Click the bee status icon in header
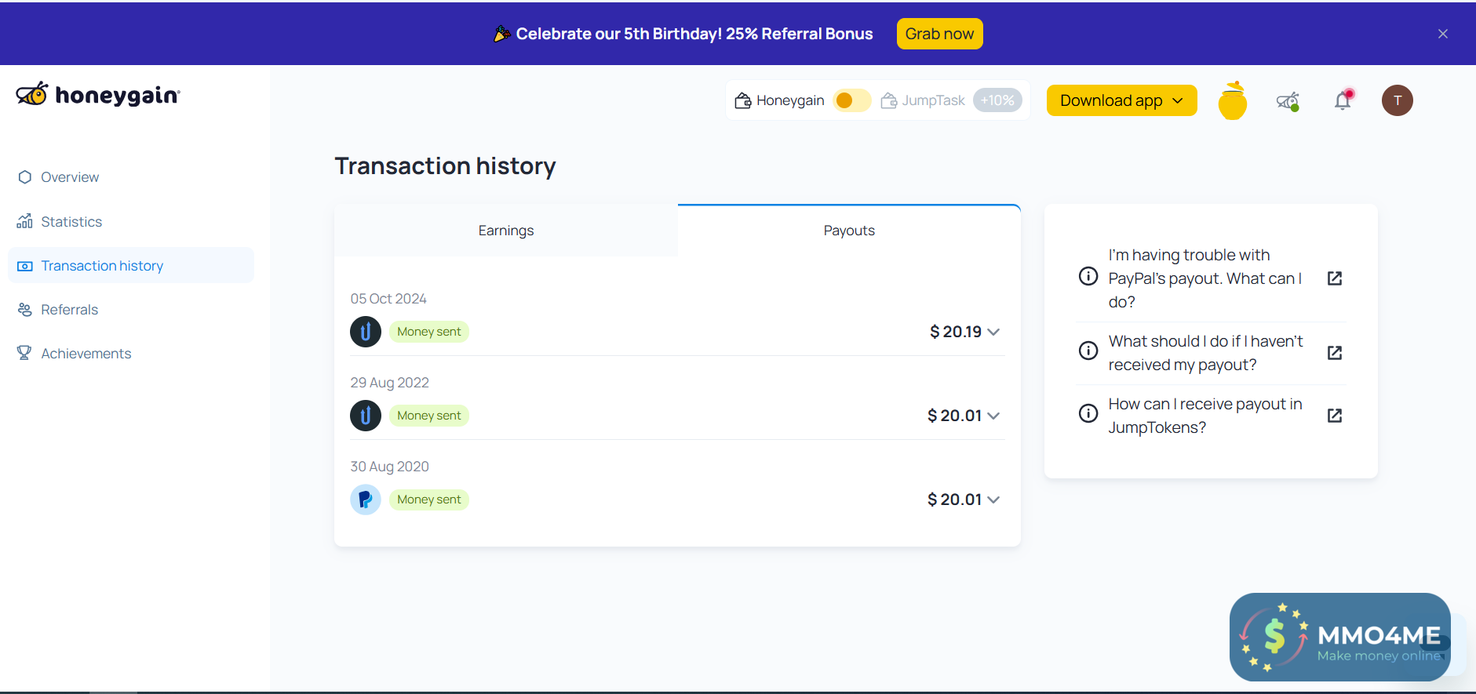The width and height of the screenshot is (1476, 694). [1288, 101]
